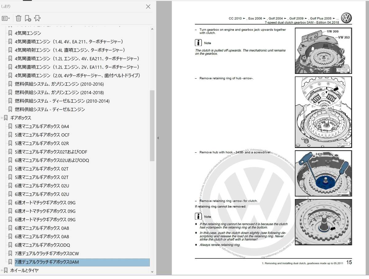Click bookmark icon beside 1.4L 4V、EA 211 entry

coord(10,41)
